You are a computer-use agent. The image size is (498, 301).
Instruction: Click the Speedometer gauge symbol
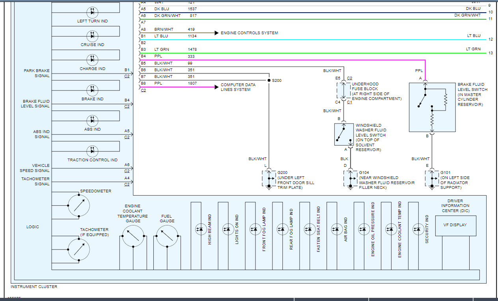pos(79,205)
